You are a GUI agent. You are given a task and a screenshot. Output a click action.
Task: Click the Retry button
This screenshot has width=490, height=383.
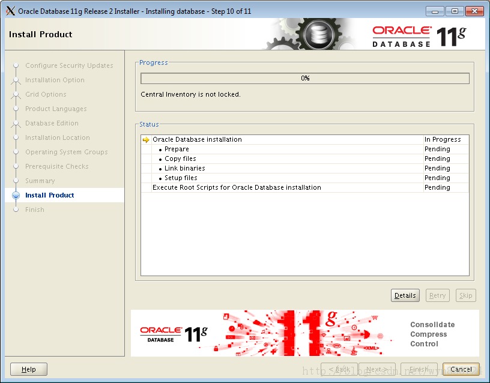click(x=437, y=295)
